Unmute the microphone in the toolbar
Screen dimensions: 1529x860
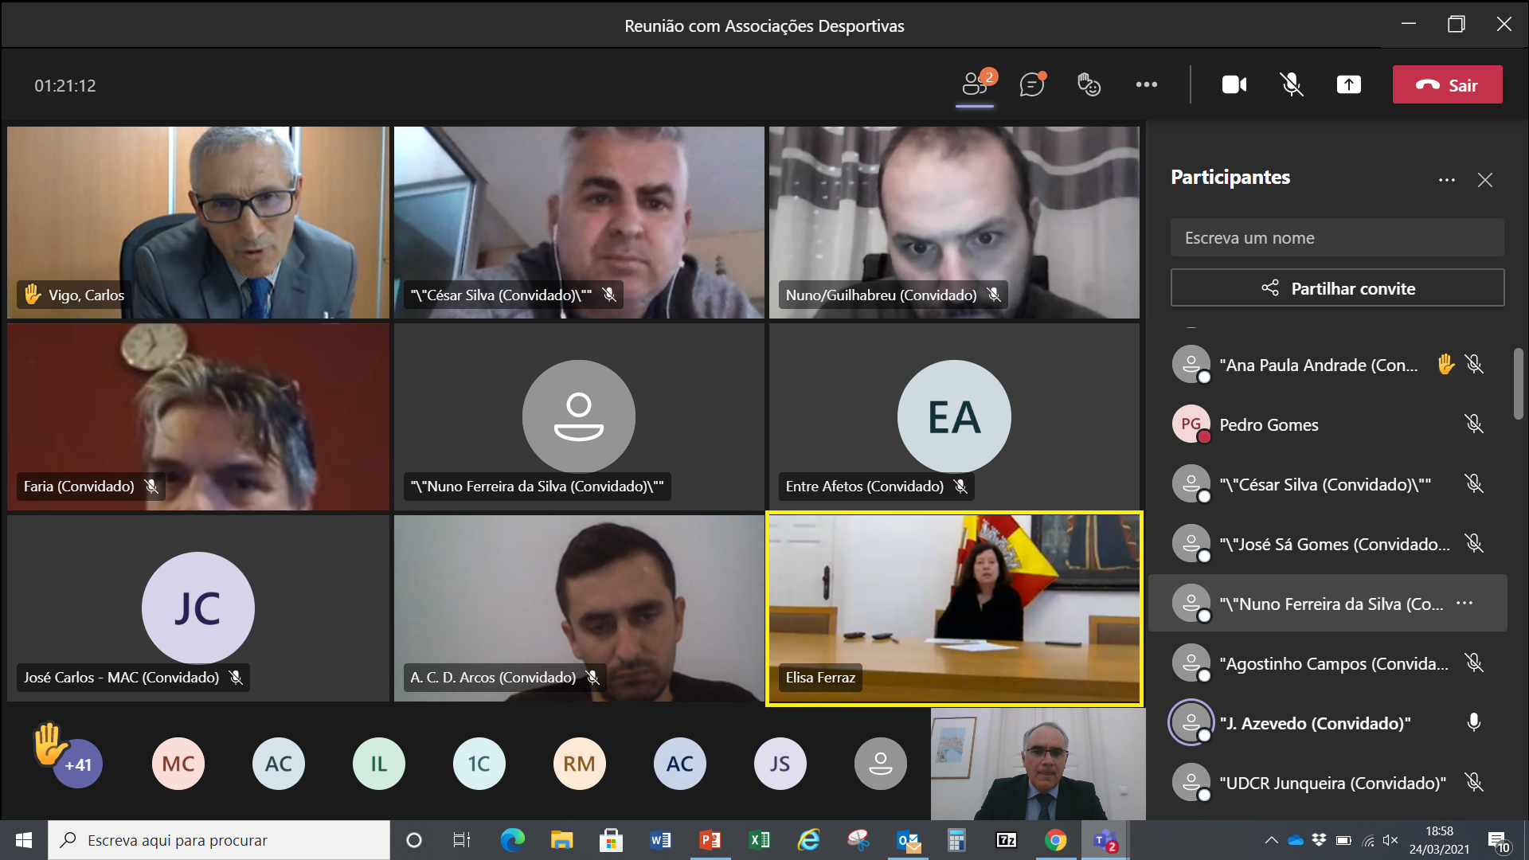point(1291,84)
